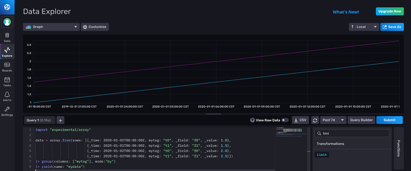Navigate to Boards via sidebar icon

coord(7,67)
